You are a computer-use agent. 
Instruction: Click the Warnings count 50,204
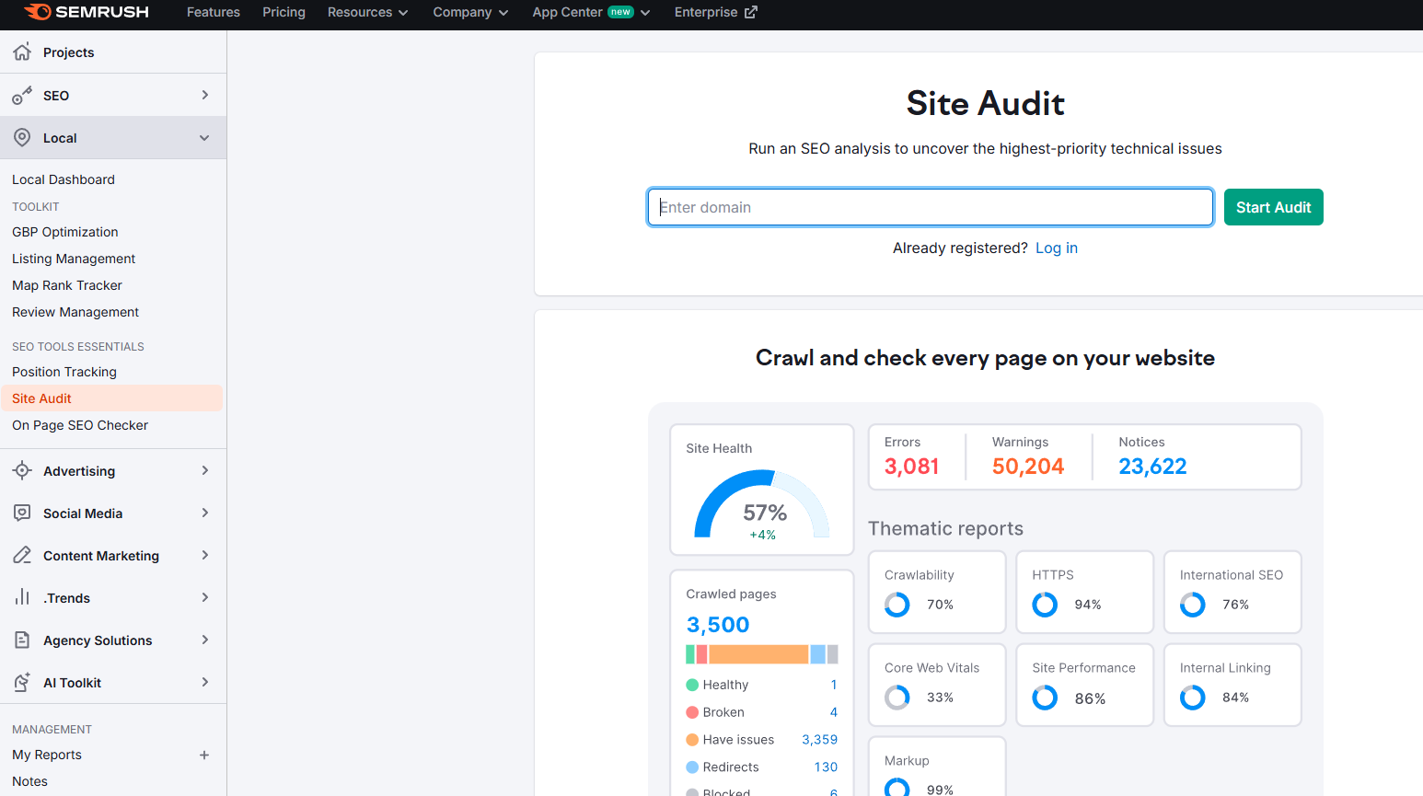[x=1028, y=467]
